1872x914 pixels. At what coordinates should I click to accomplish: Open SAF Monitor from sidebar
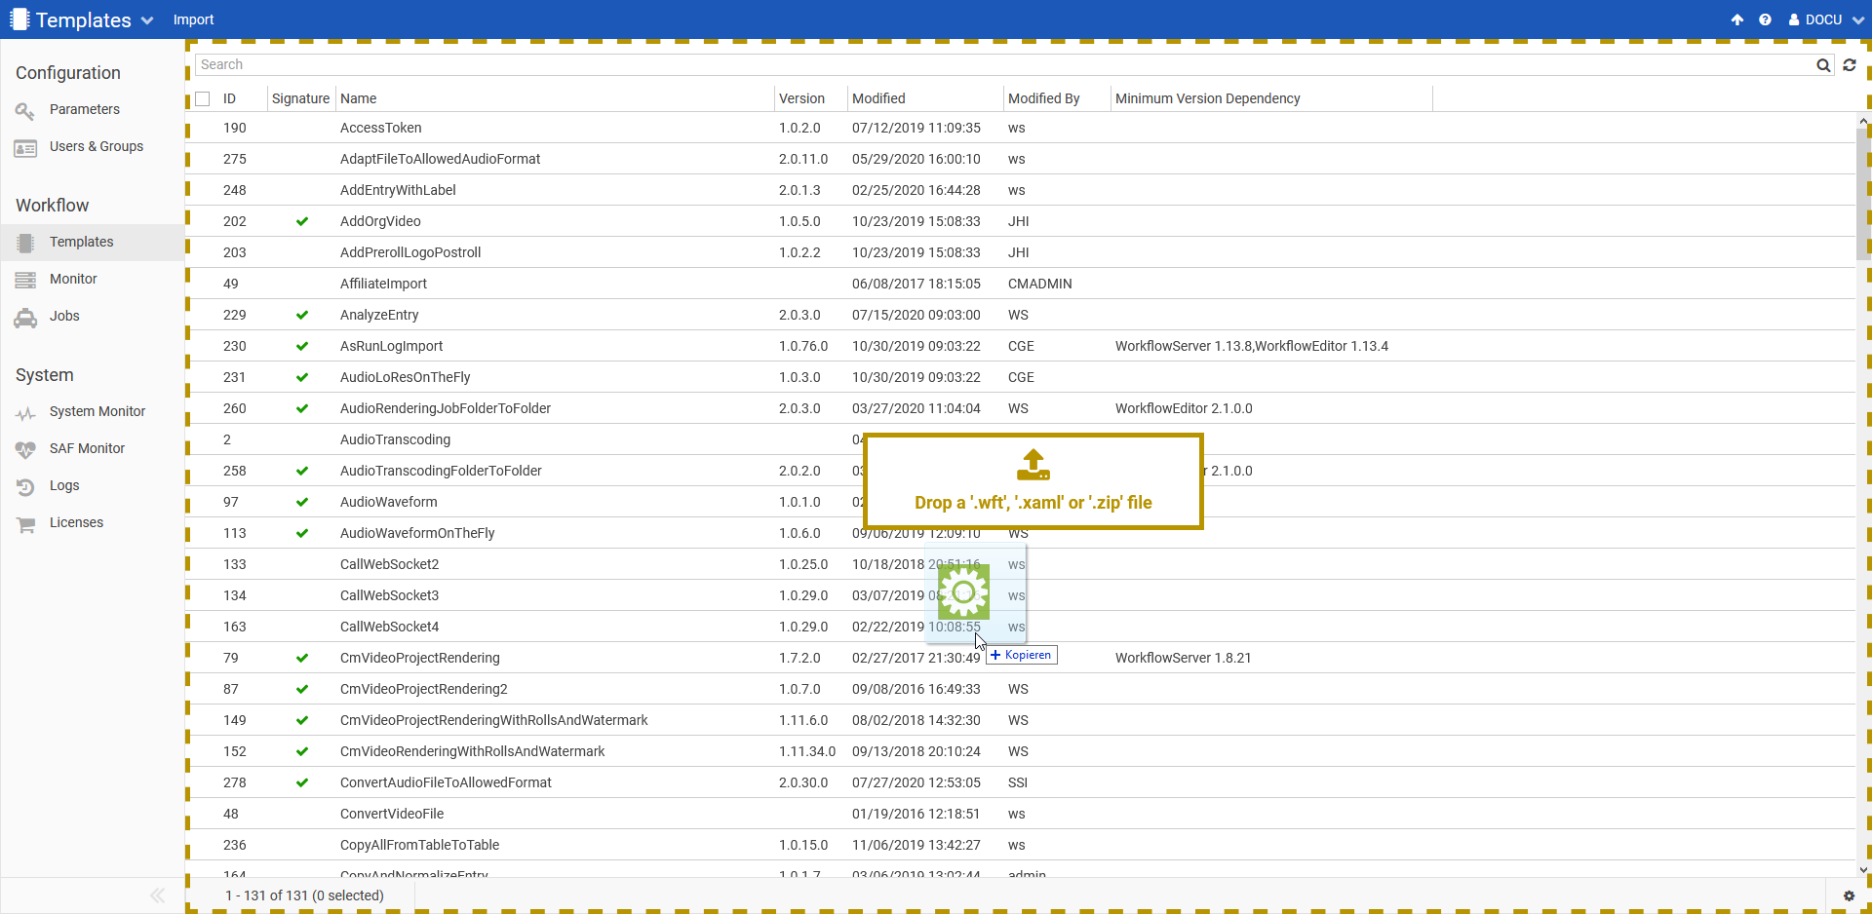(x=87, y=448)
